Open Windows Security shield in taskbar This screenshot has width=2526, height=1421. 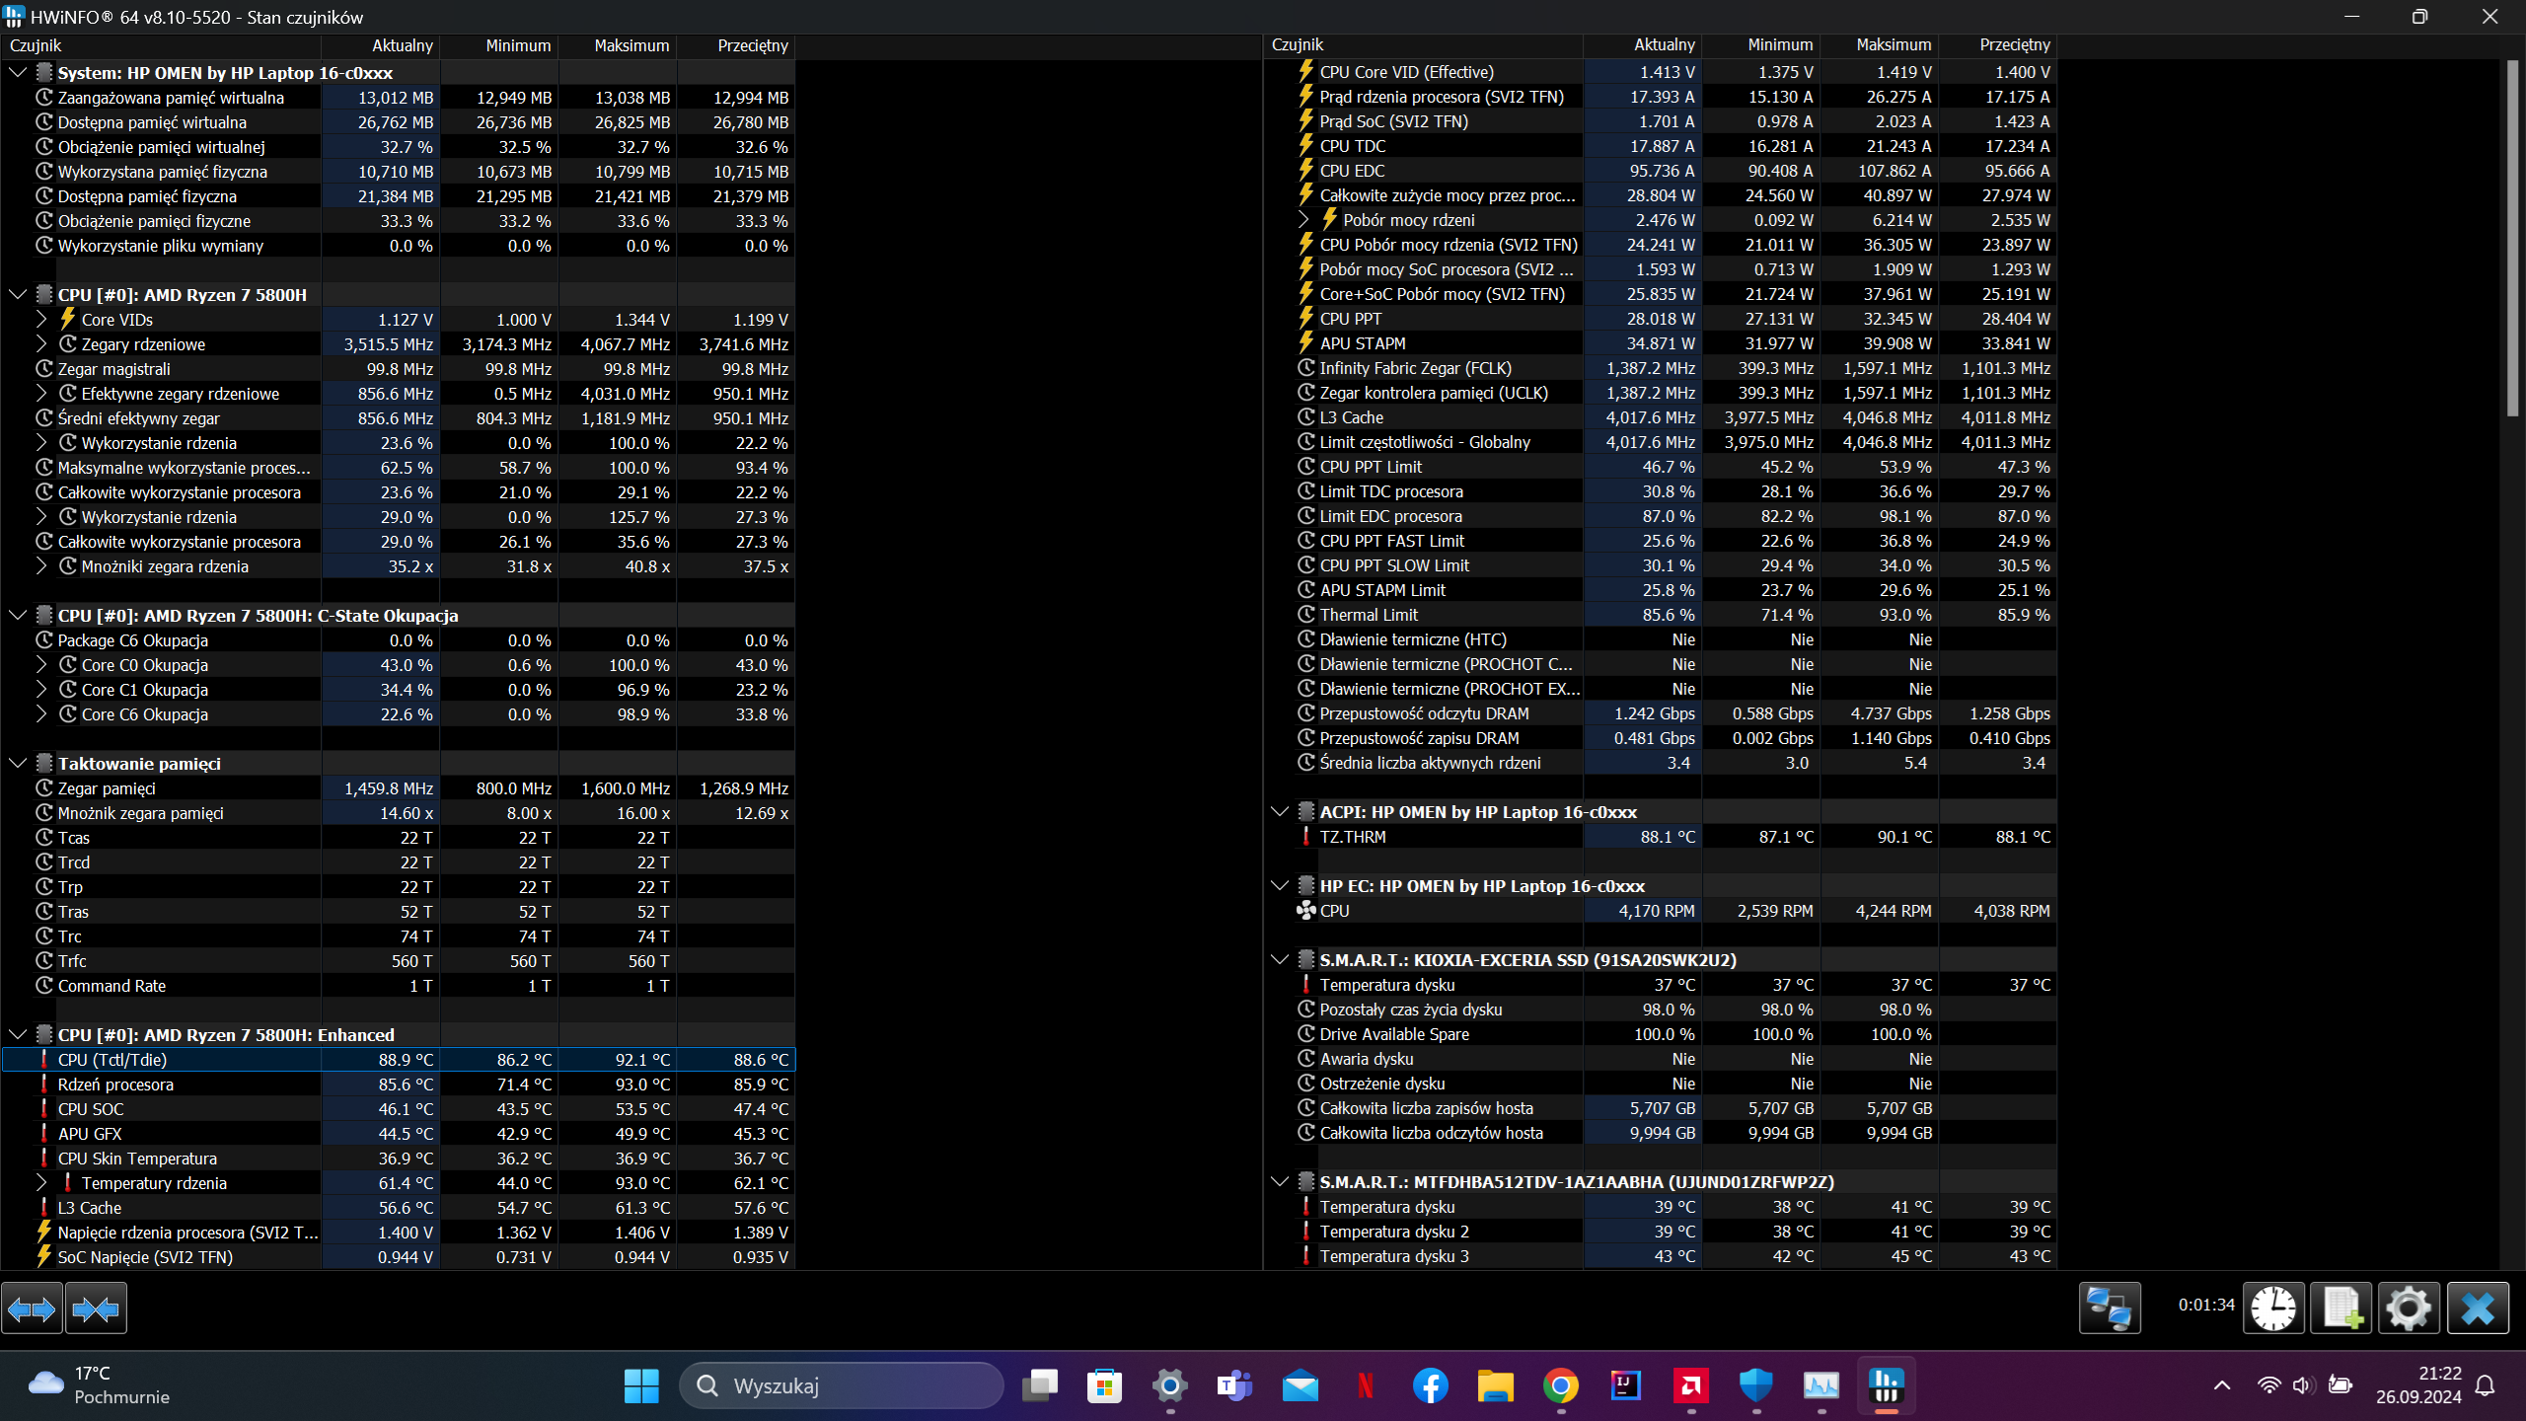(x=1755, y=1385)
